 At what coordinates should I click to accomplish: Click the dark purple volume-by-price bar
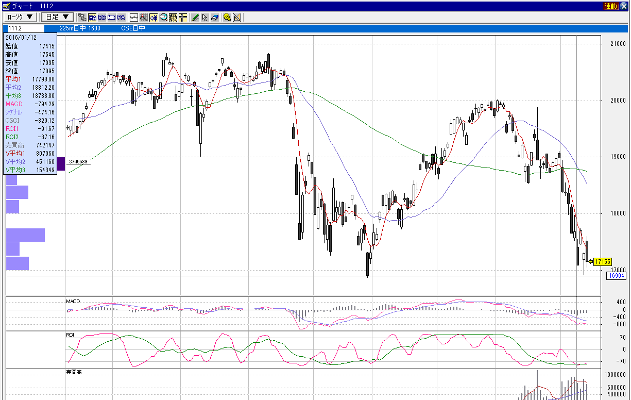[61, 164]
